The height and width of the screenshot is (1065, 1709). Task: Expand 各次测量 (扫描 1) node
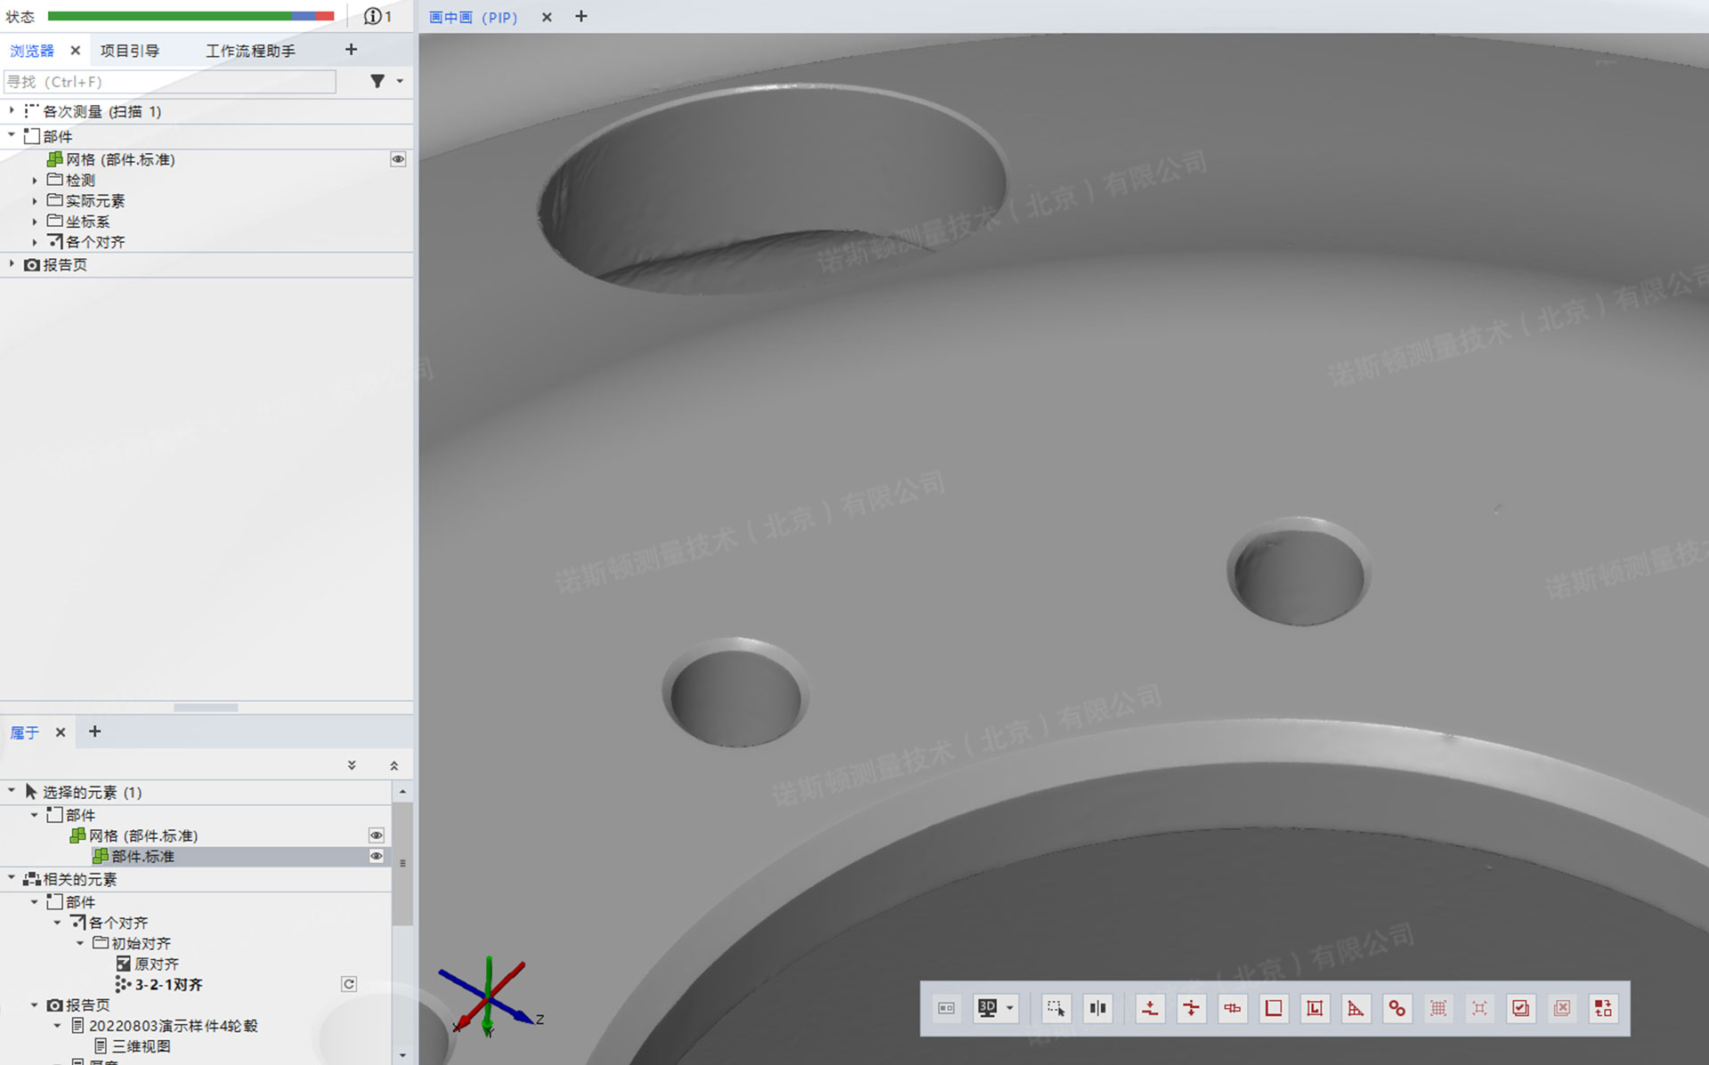click(12, 110)
